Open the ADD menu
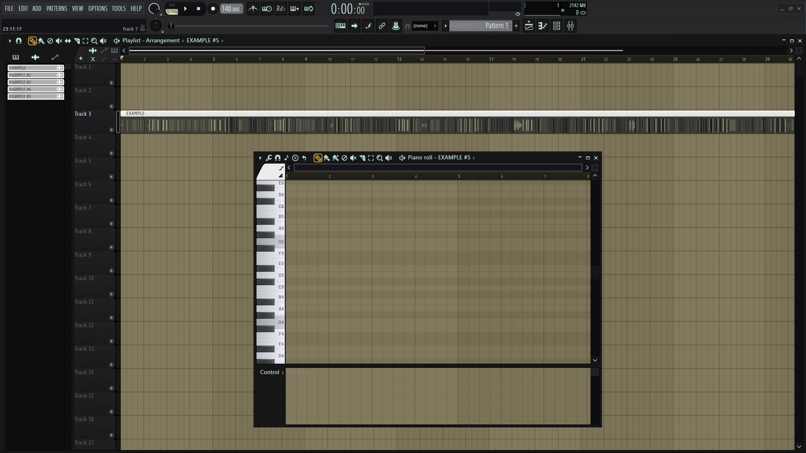This screenshot has height=453, width=806. tap(37, 9)
